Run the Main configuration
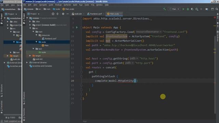The width and height of the screenshot is (219, 123). 183,9
